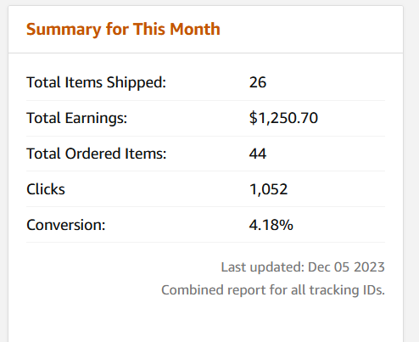Click the word Earnings in second row
The height and width of the screenshot is (342, 419).
(x=96, y=118)
